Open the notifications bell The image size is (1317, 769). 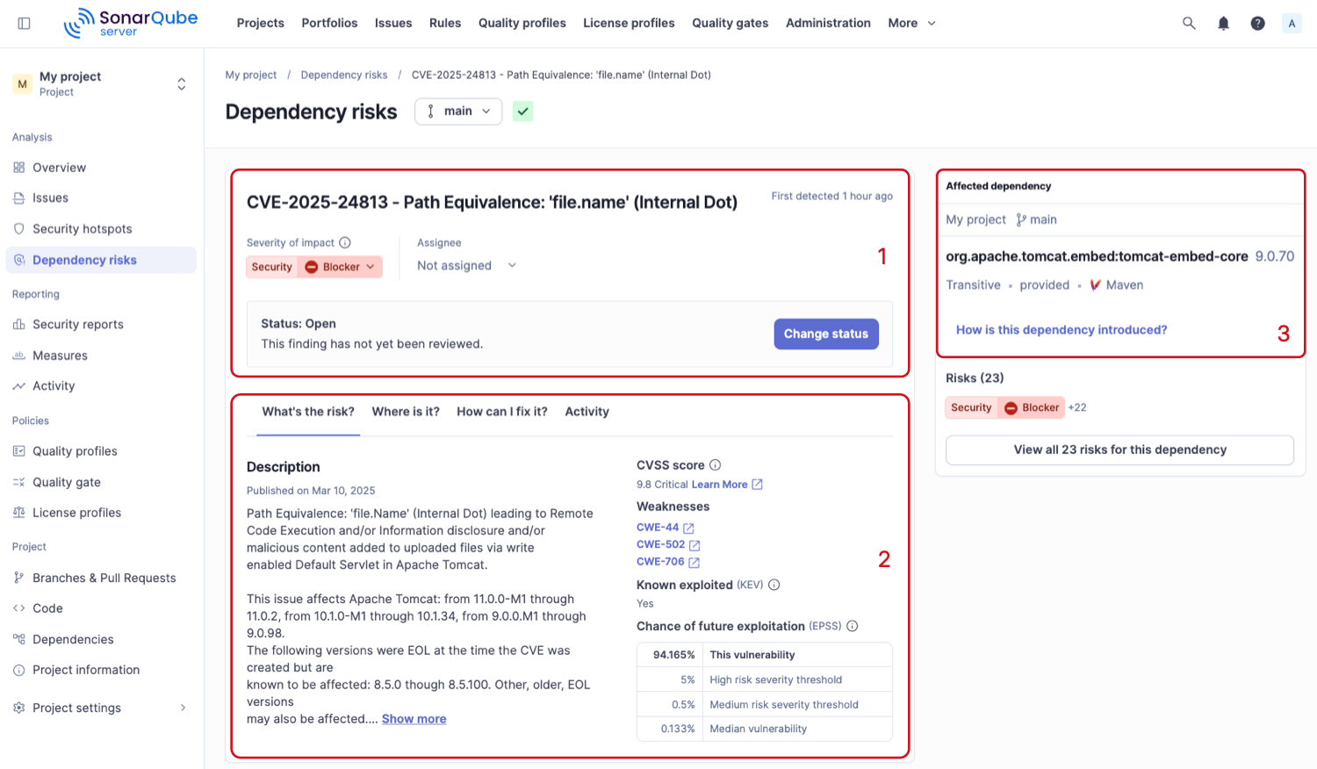[x=1222, y=23]
